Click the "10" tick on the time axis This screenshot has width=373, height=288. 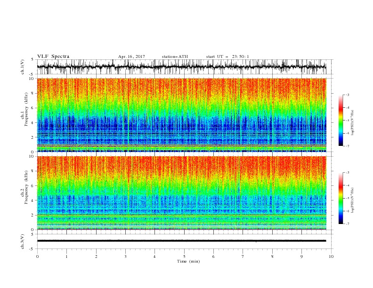coord(331,256)
